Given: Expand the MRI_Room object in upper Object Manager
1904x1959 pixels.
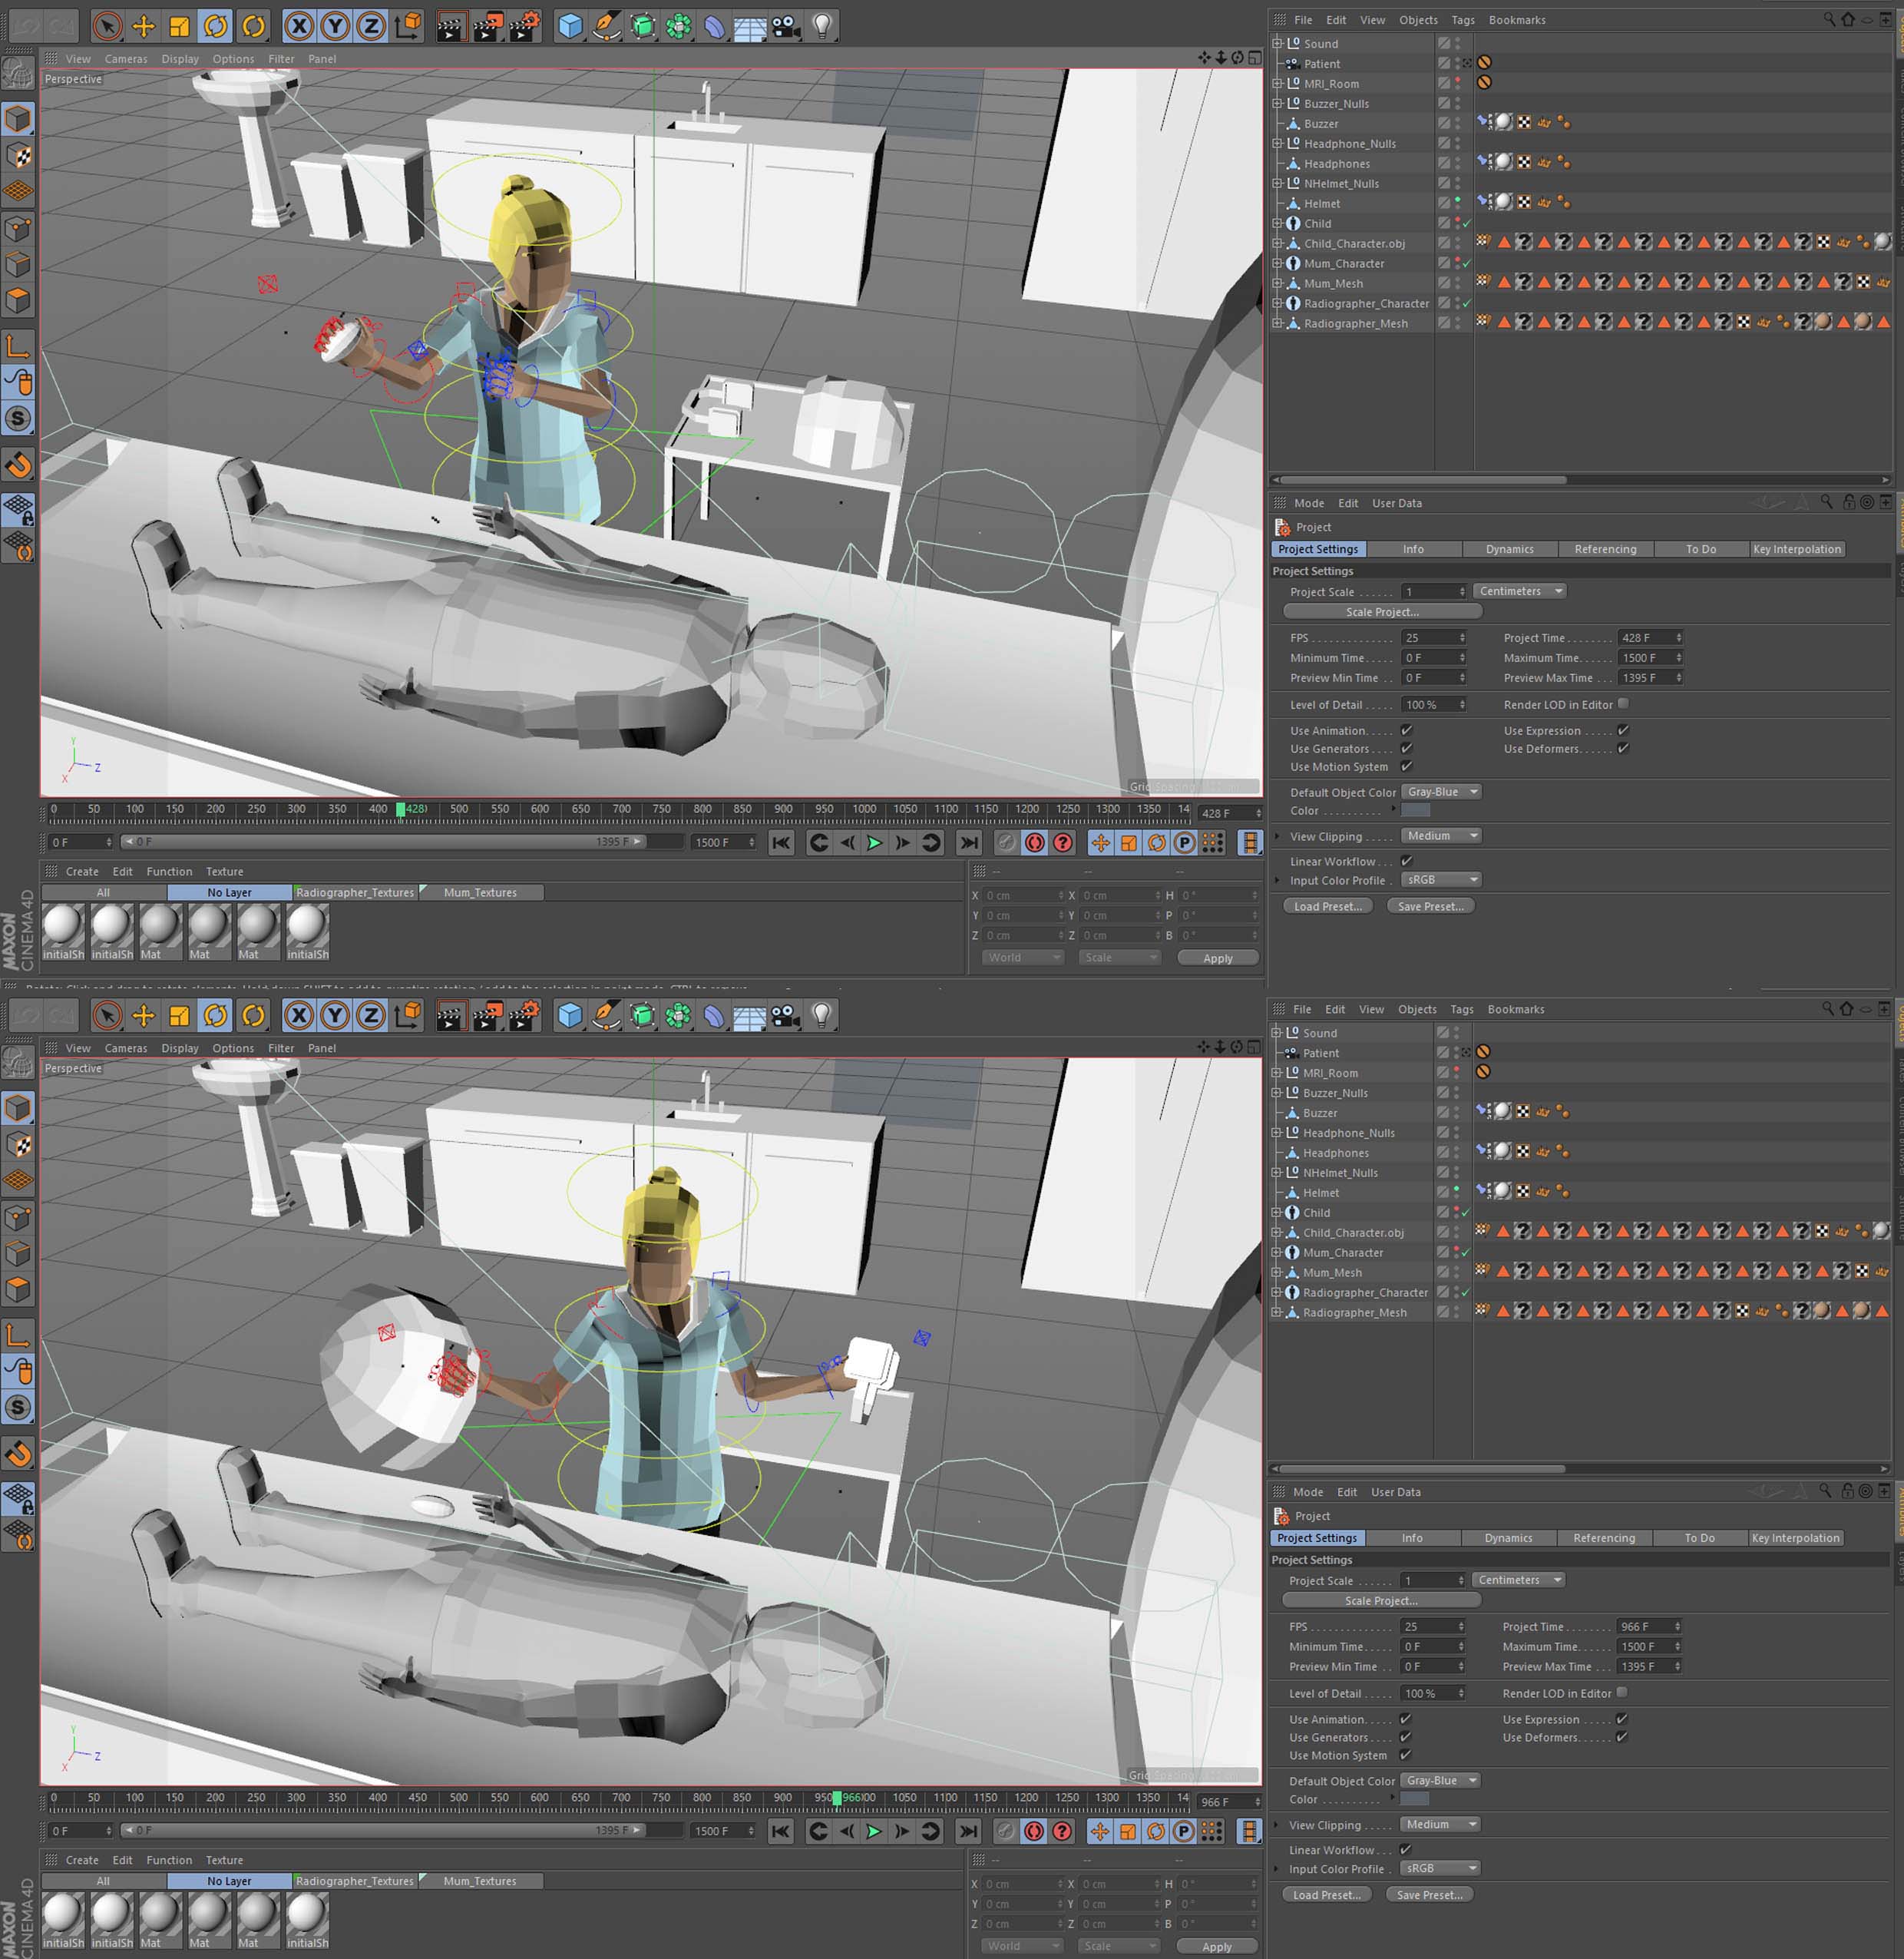Looking at the screenshot, I should tap(1277, 84).
